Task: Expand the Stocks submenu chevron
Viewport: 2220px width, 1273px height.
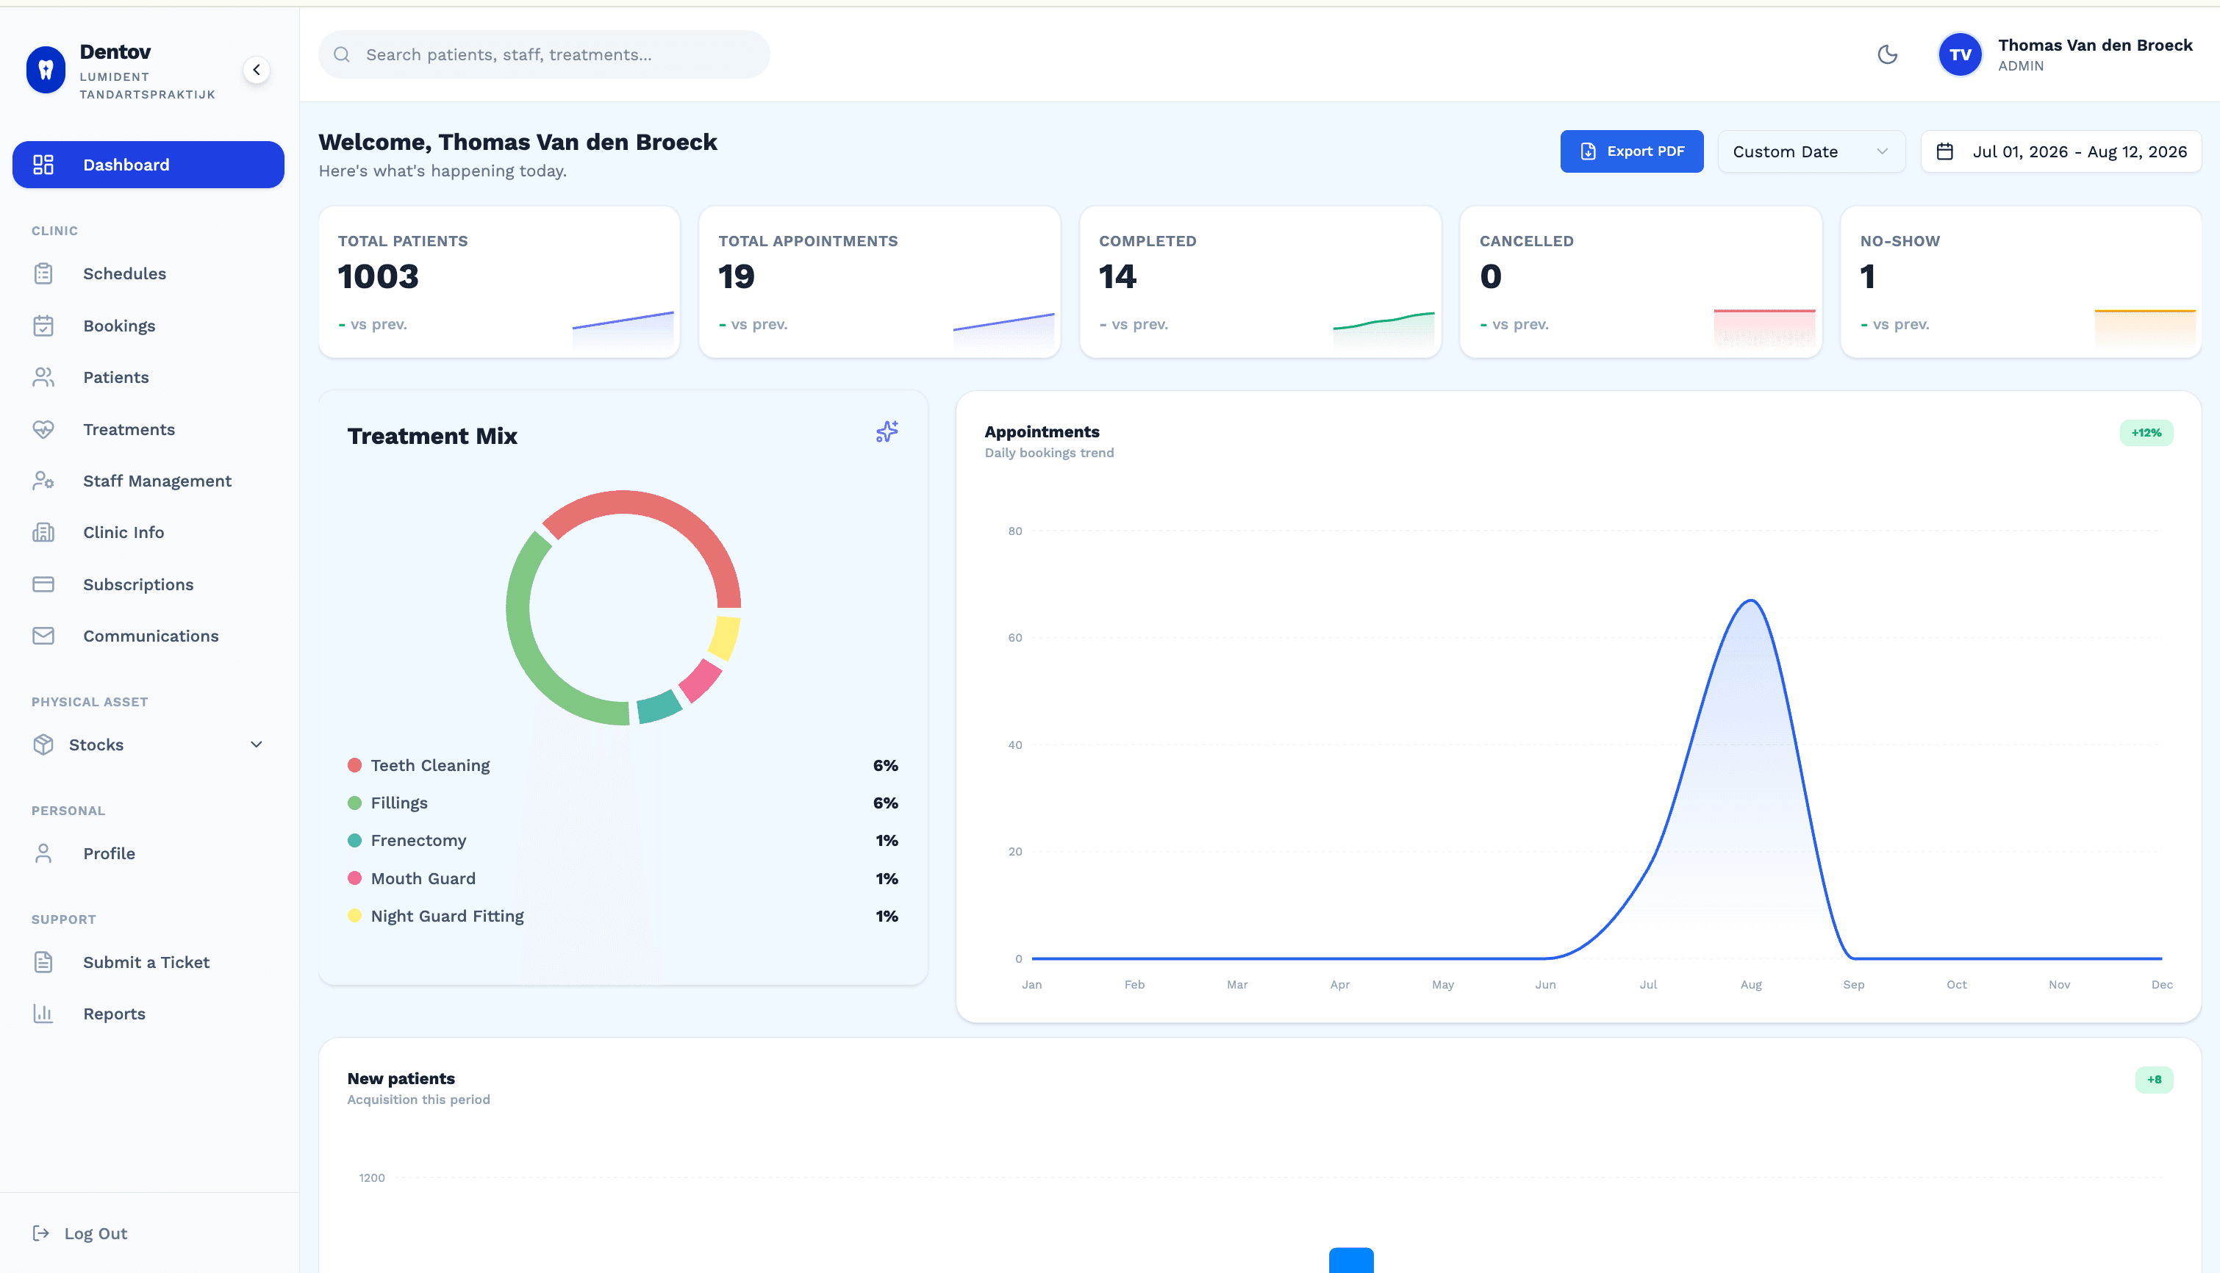Action: [x=257, y=744]
